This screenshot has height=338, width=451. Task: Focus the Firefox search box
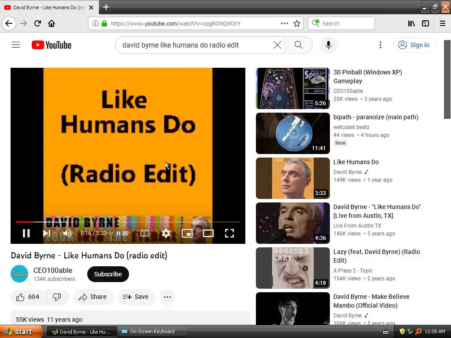tap(341, 23)
